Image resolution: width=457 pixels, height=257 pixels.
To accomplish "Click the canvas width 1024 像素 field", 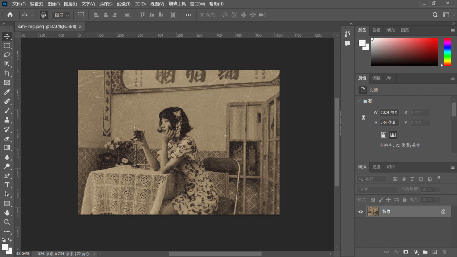I will (388, 112).
